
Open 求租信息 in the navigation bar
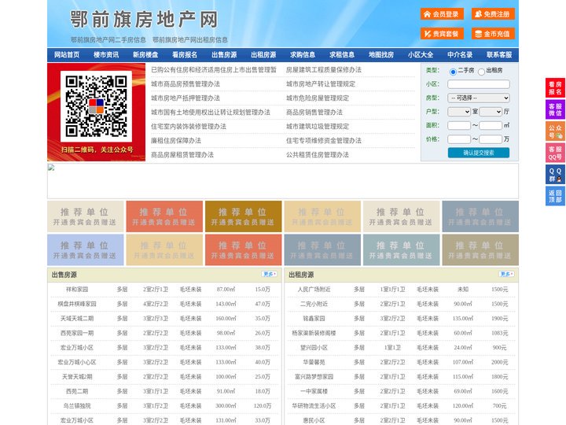click(342, 55)
